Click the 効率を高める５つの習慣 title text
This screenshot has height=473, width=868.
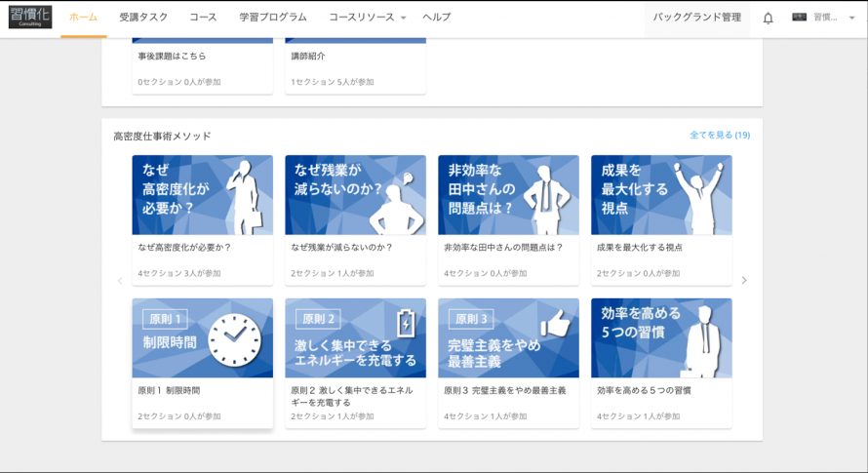coord(644,390)
